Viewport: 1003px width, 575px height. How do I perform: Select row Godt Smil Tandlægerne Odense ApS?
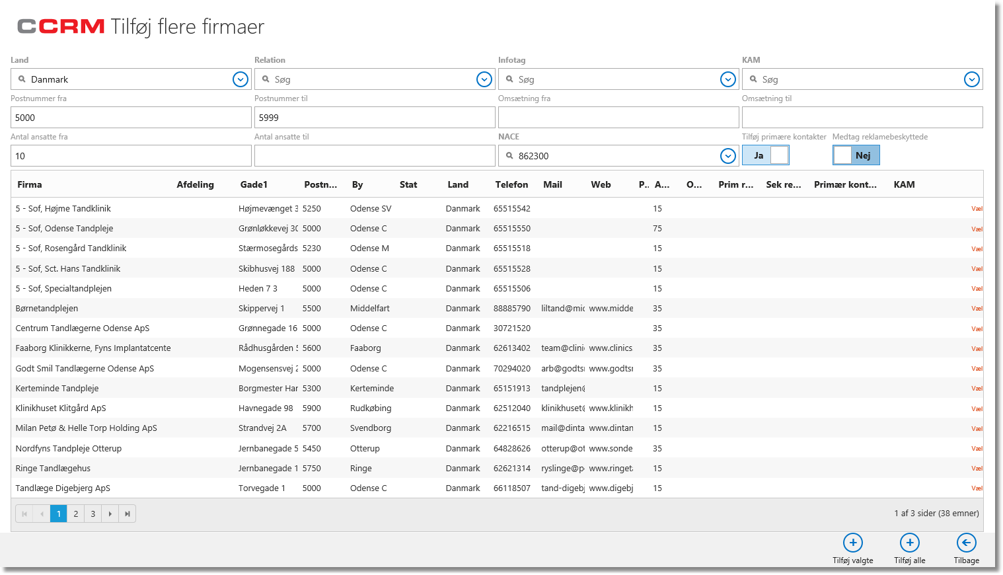[497, 368]
